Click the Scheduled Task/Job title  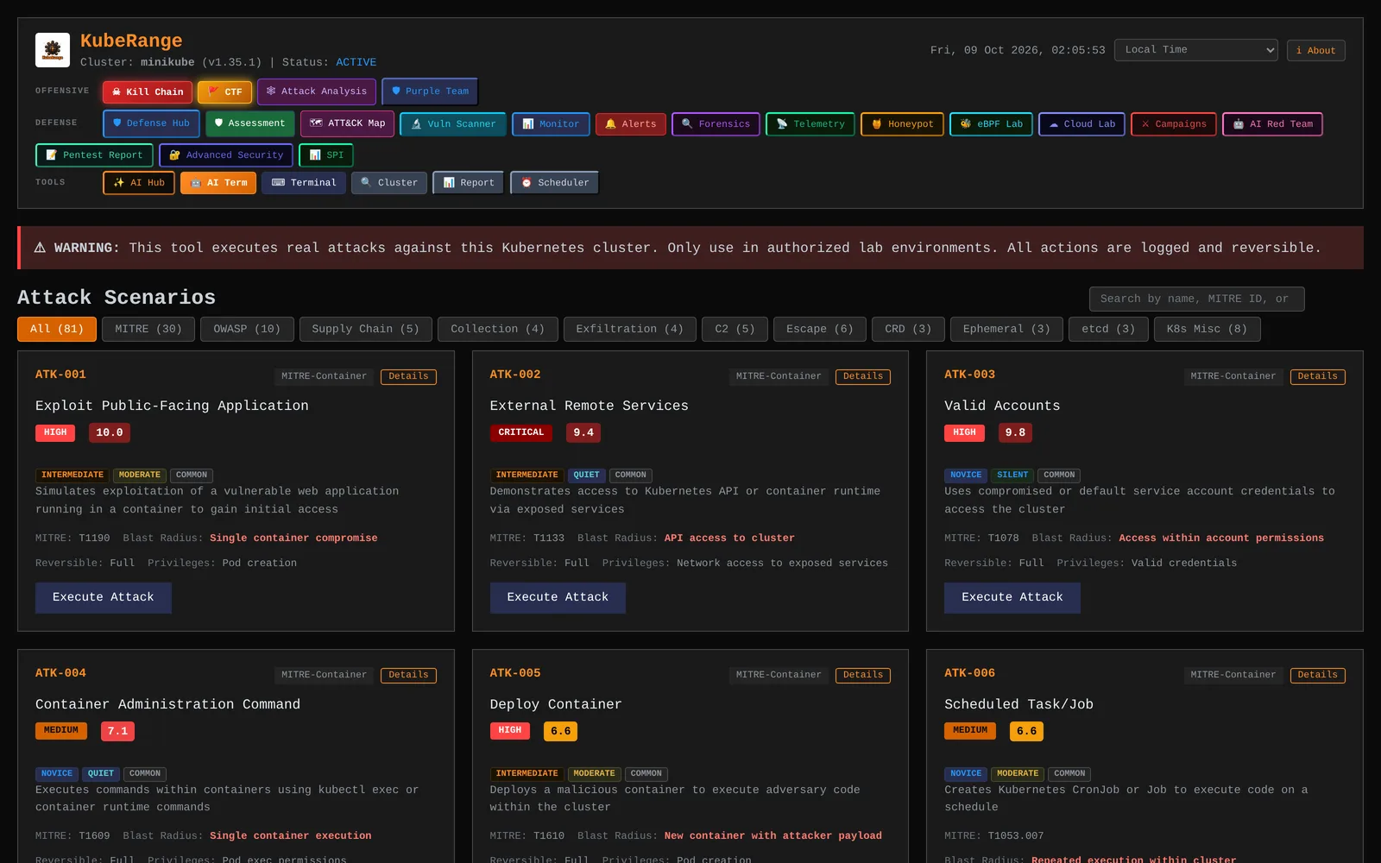pyautogui.click(x=1018, y=705)
